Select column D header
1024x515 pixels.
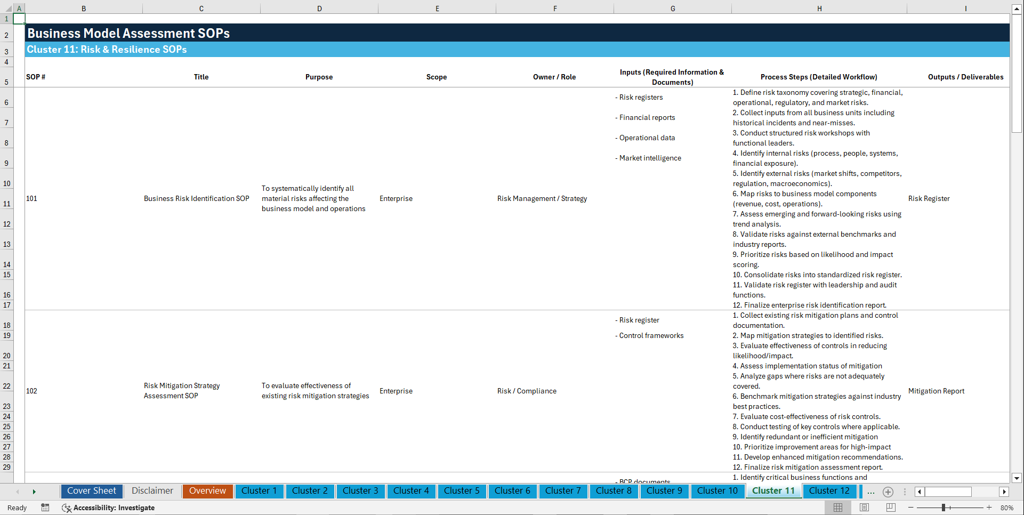point(319,9)
